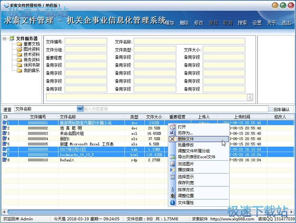This screenshot has height=223, width=296.
Task: Expand the notes box dropdown arrow
Action: pos(249,97)
